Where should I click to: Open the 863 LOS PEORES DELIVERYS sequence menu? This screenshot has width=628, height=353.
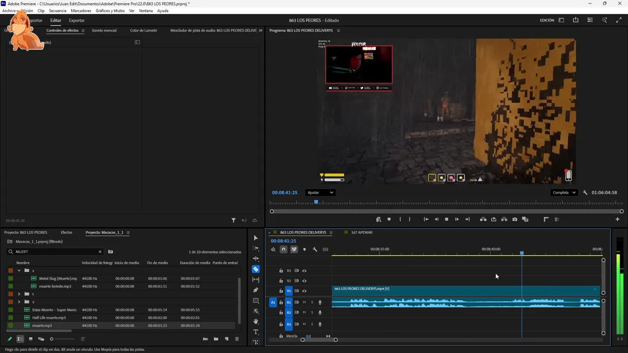tap(331, 232)
